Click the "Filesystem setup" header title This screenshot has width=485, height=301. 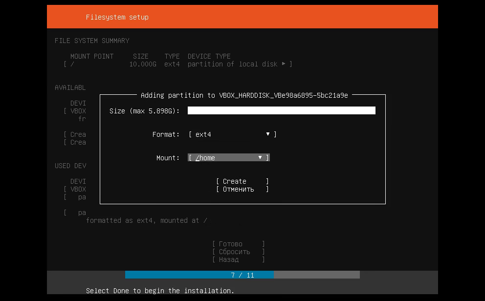(117, 17)
